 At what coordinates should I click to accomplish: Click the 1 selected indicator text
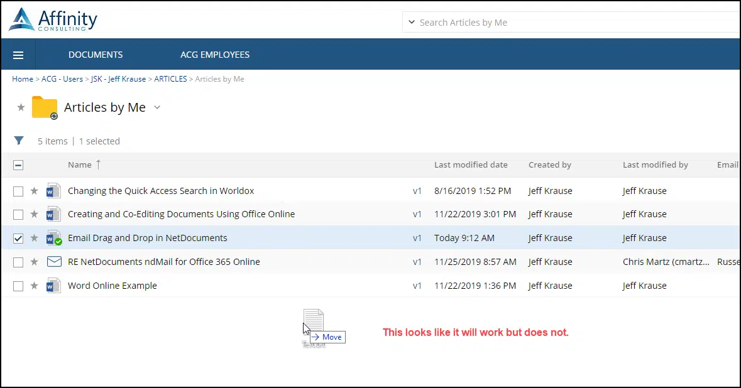pyautogui.click(x=99, y=141)
